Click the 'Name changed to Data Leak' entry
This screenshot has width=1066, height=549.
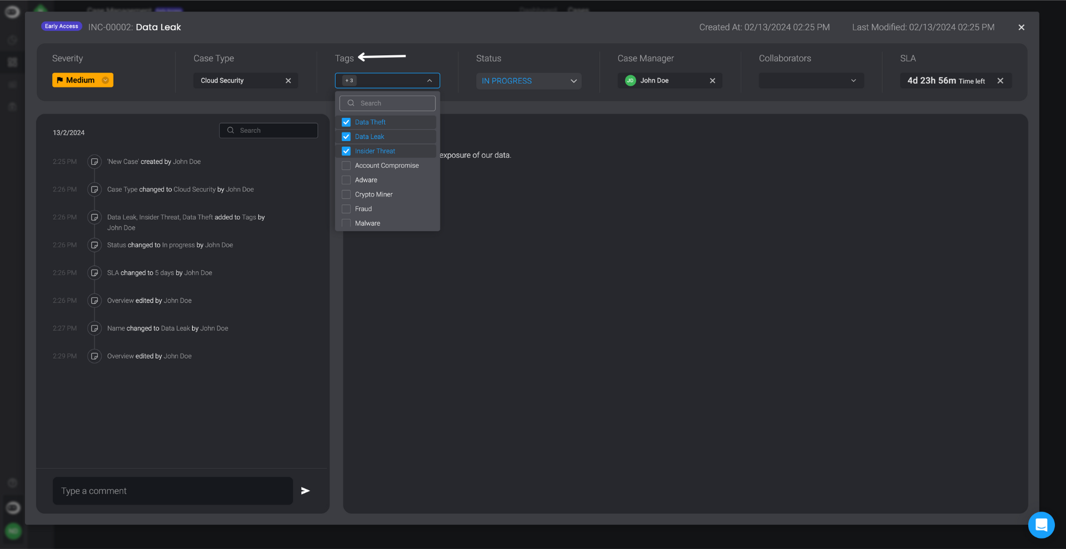(x=168, y=328)
